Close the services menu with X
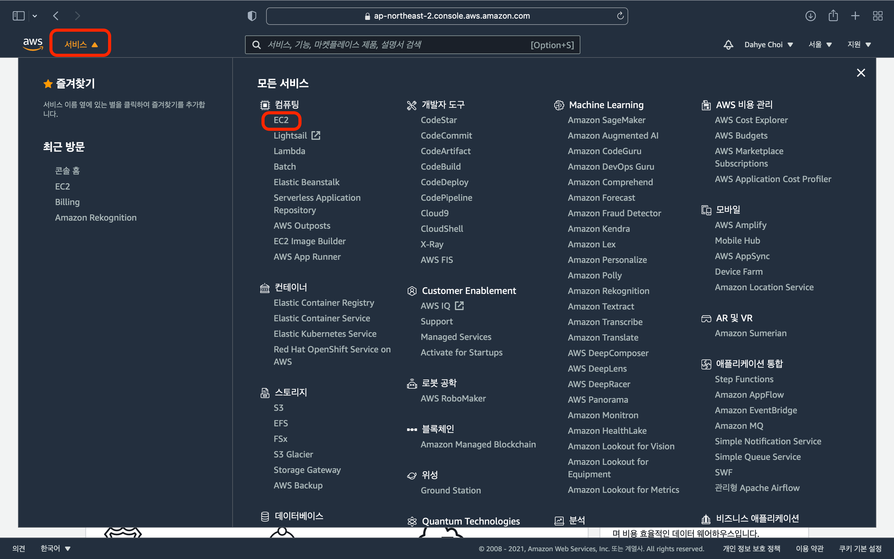The image size is (894, 559). coord(861,73)
